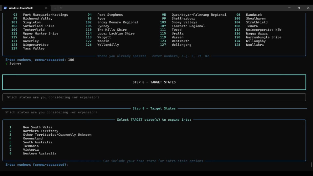Viewport: 313px width, 176px height.
Task: Click 'Sydney' in the council list
Action: [103, 26]
